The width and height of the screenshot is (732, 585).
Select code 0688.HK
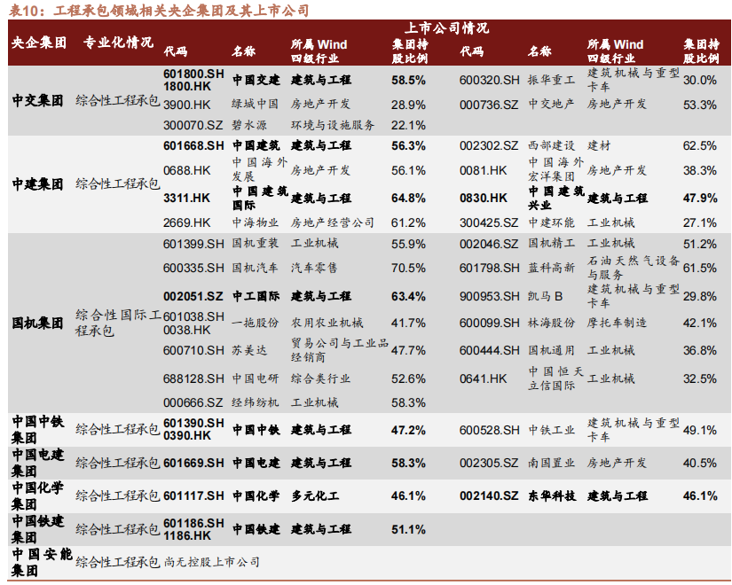[x=186, y=170]
